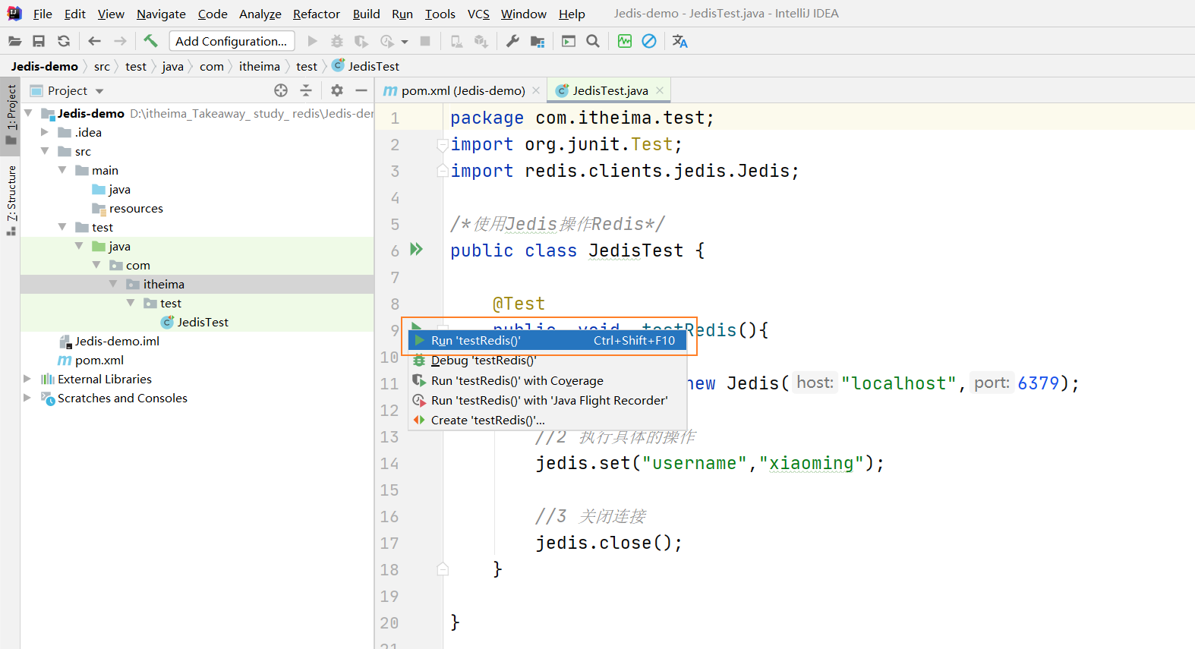Viewport: 1195px width, 649px height.
Task: Open the File menu
Action: (x=43, y=14)
